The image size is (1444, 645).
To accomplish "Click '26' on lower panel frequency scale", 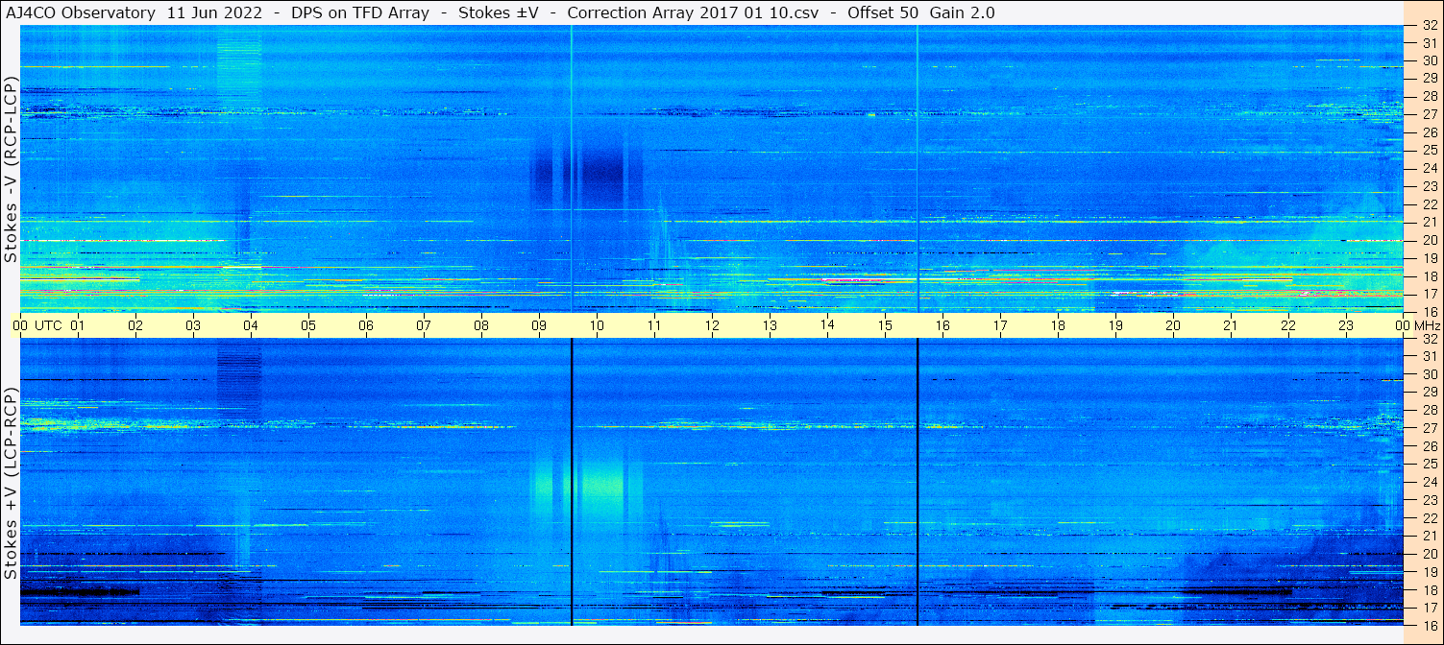I will tap(1430, 446).
